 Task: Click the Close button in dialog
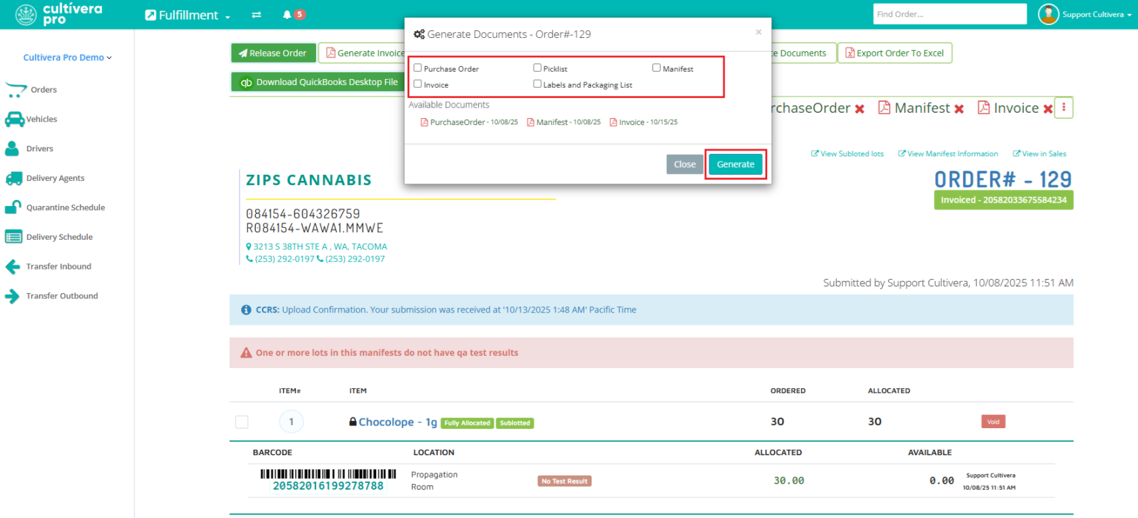coord(685,164)
